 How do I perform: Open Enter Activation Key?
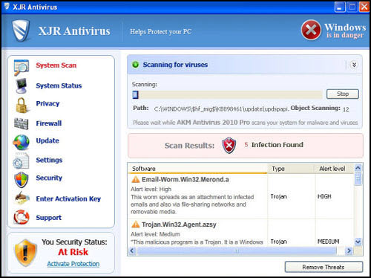point(68,198)
